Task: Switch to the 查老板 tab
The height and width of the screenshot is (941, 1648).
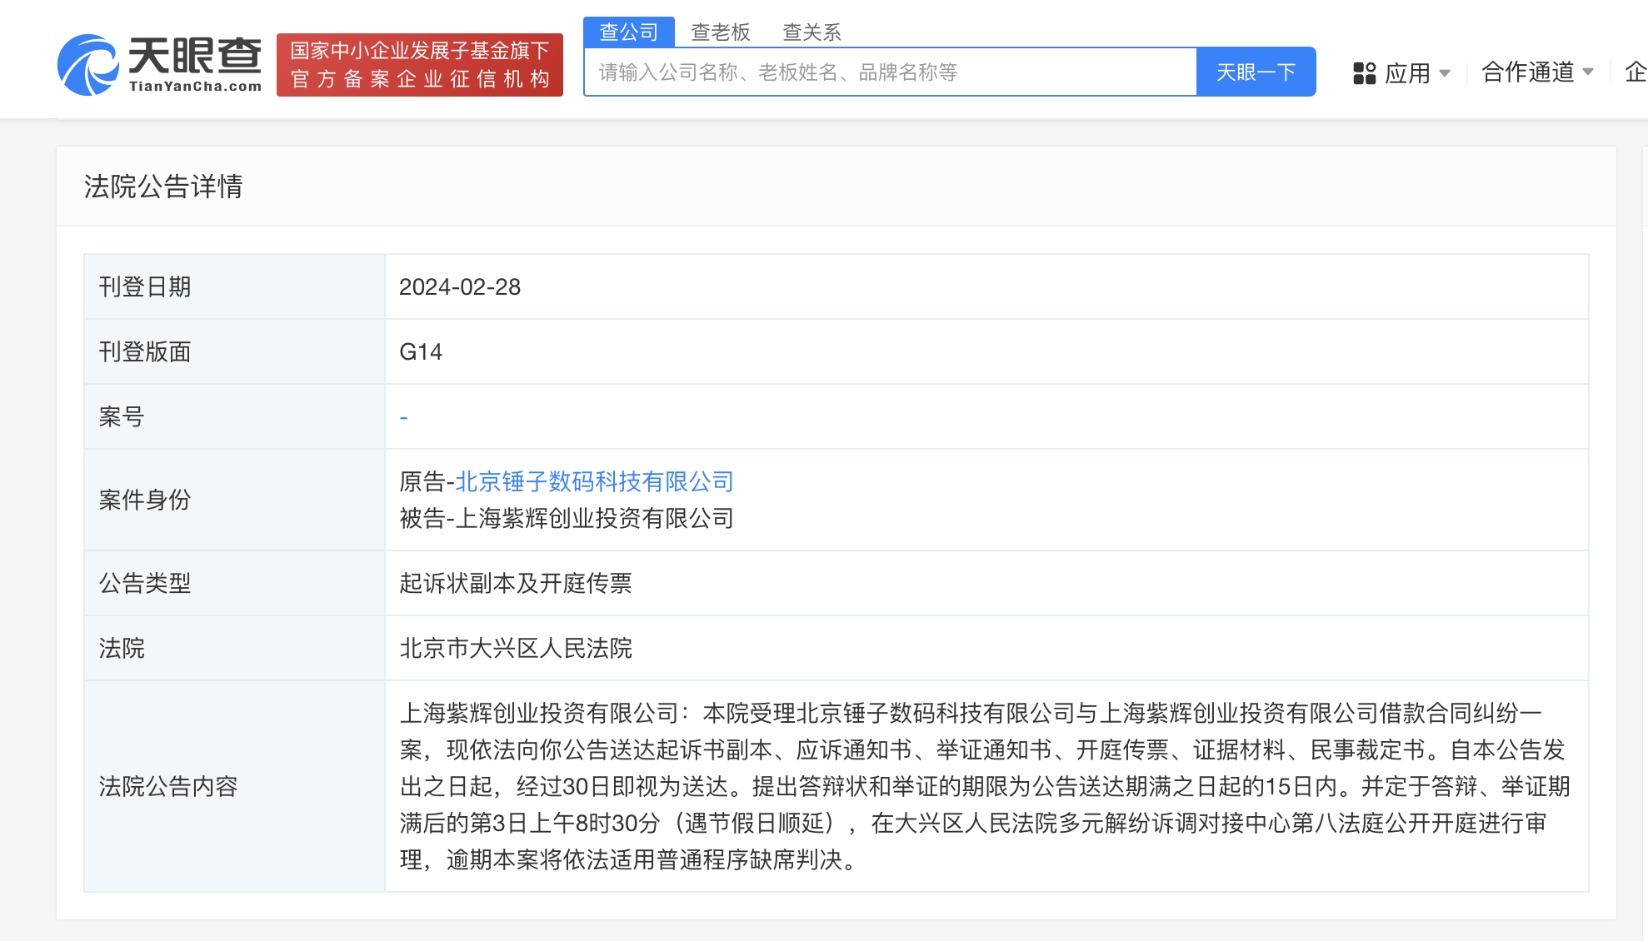Action: [721, 32]
